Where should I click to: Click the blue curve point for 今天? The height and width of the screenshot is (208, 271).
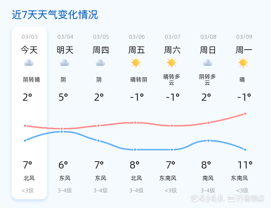(x=25, y=141)
